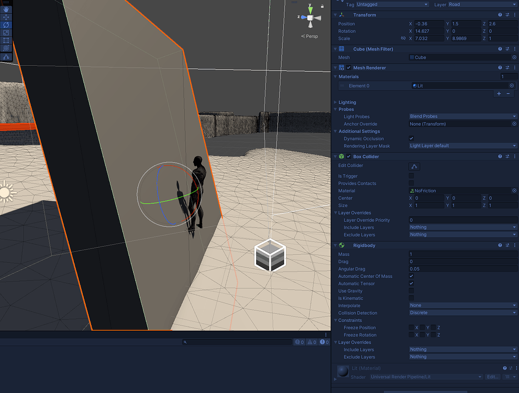Image resolution: width=519 pixels, height=393 pixels.
Task: Toggle constrained proportions link icon for Scale
Action: pyautogui.click(x=403, y=38)
